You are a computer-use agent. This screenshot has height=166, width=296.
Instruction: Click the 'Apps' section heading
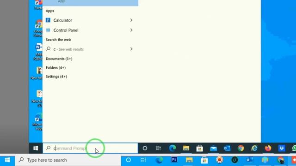pyautogui.click(x=50, y=11)
